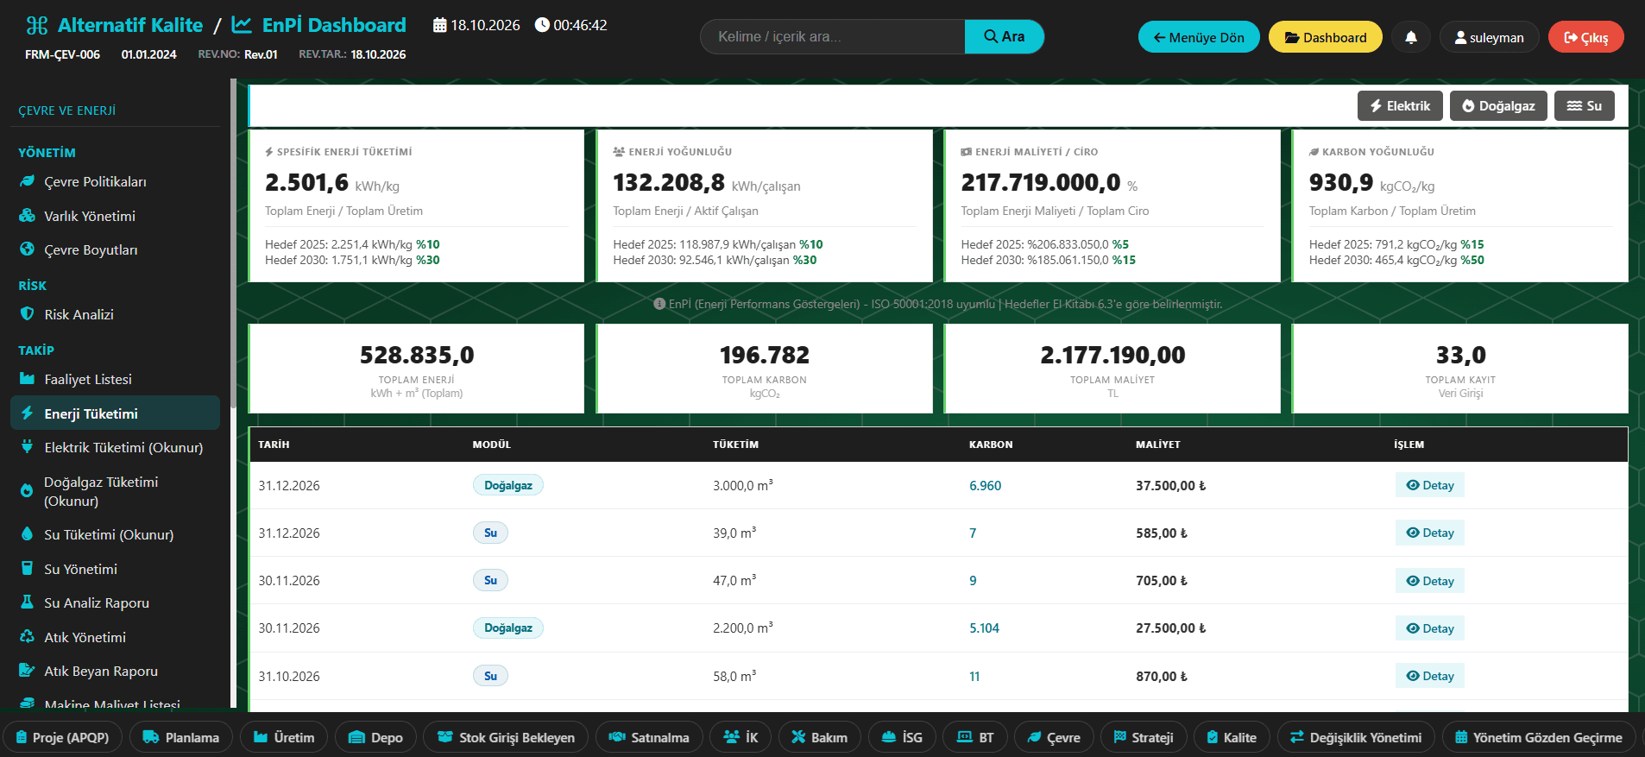
Task: Click the Menüye Dön button
Action: (x=1199, y=37)
